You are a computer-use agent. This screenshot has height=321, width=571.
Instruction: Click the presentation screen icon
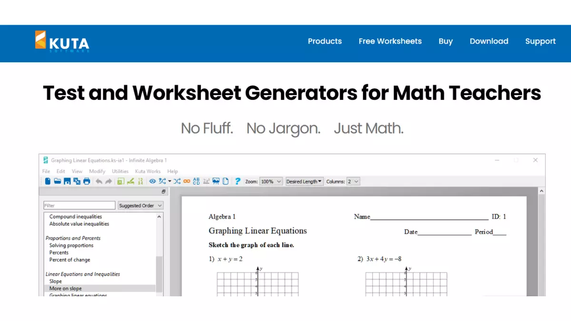216,181
